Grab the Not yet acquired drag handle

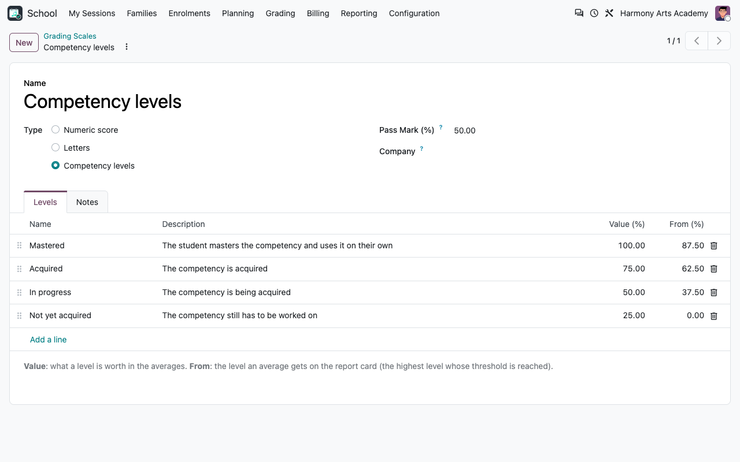(x=19, y=316)
